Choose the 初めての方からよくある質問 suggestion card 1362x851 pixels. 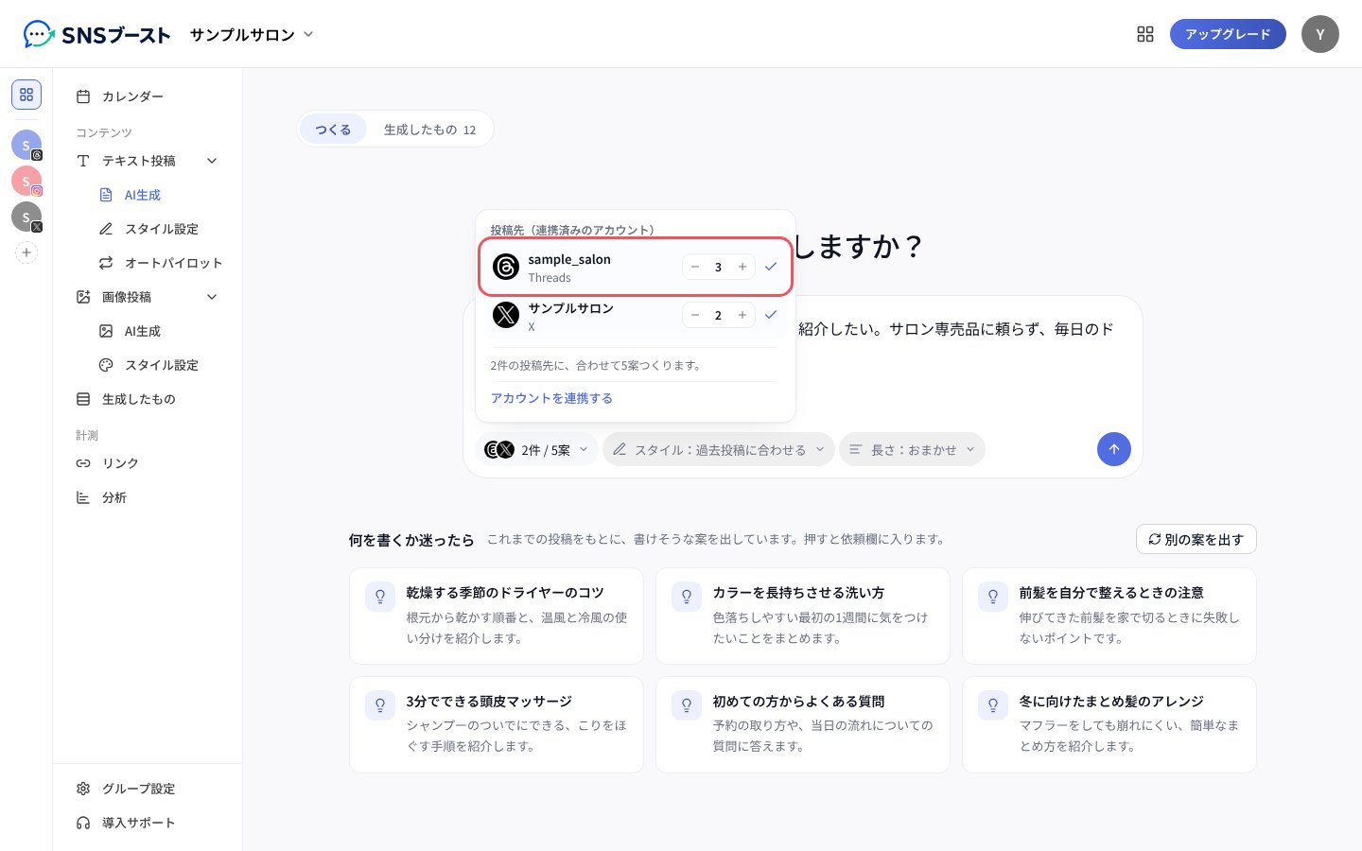(x=802, y=724)
